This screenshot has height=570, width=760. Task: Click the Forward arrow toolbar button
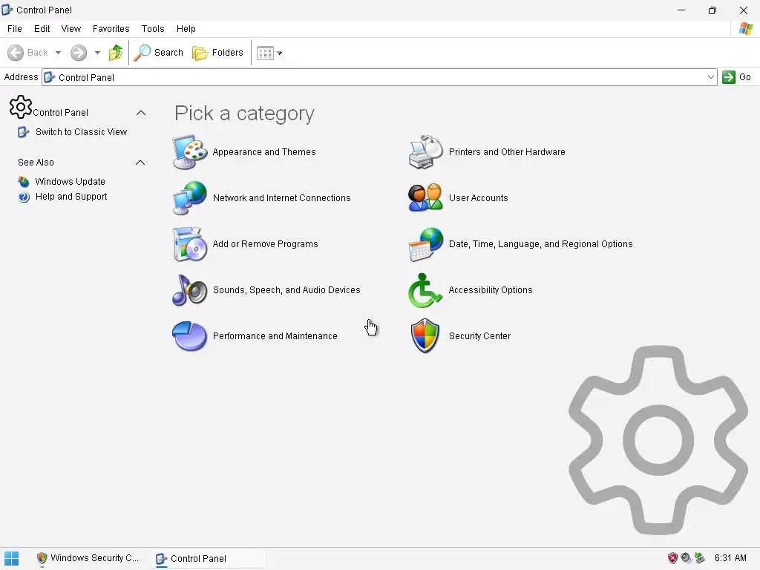79,53
